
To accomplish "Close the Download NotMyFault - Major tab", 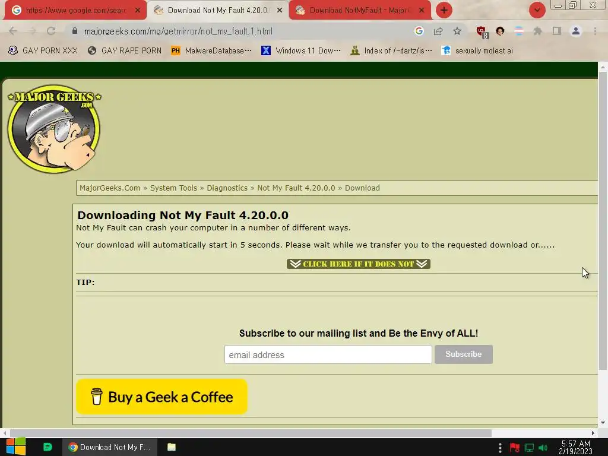I will coord(422,11).
